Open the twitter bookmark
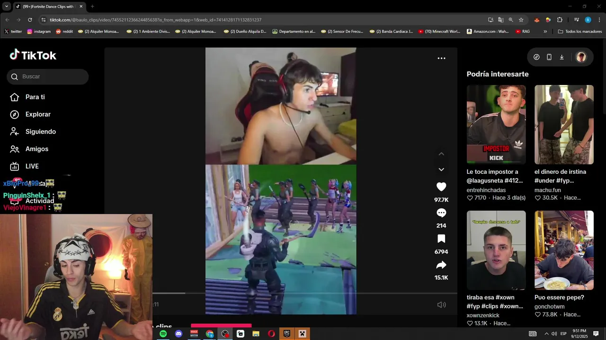This screenshot has height=340, width=606. [x=13, y=32]
